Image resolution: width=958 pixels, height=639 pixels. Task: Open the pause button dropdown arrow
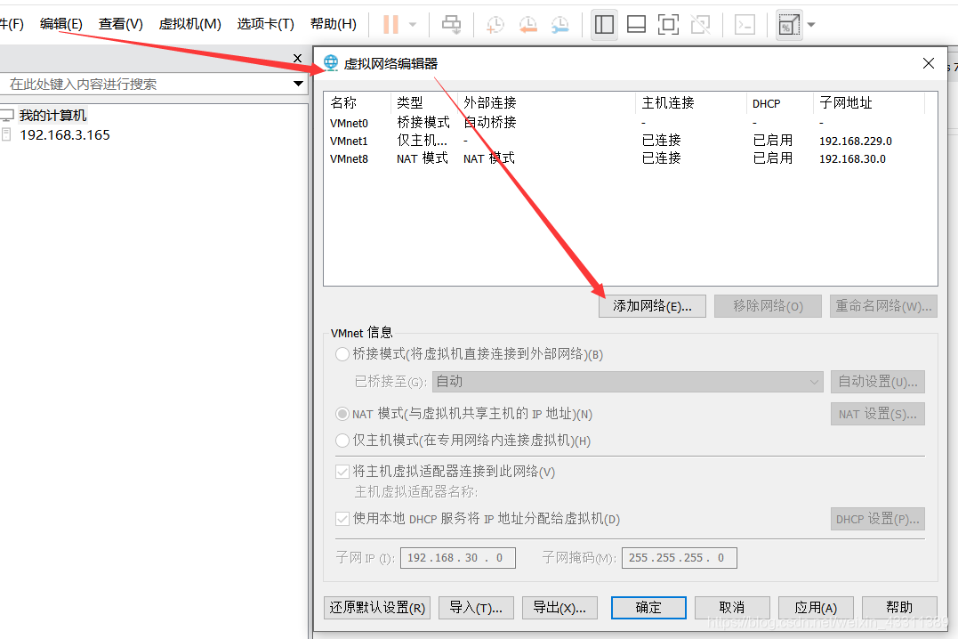(x=413, y=25)
